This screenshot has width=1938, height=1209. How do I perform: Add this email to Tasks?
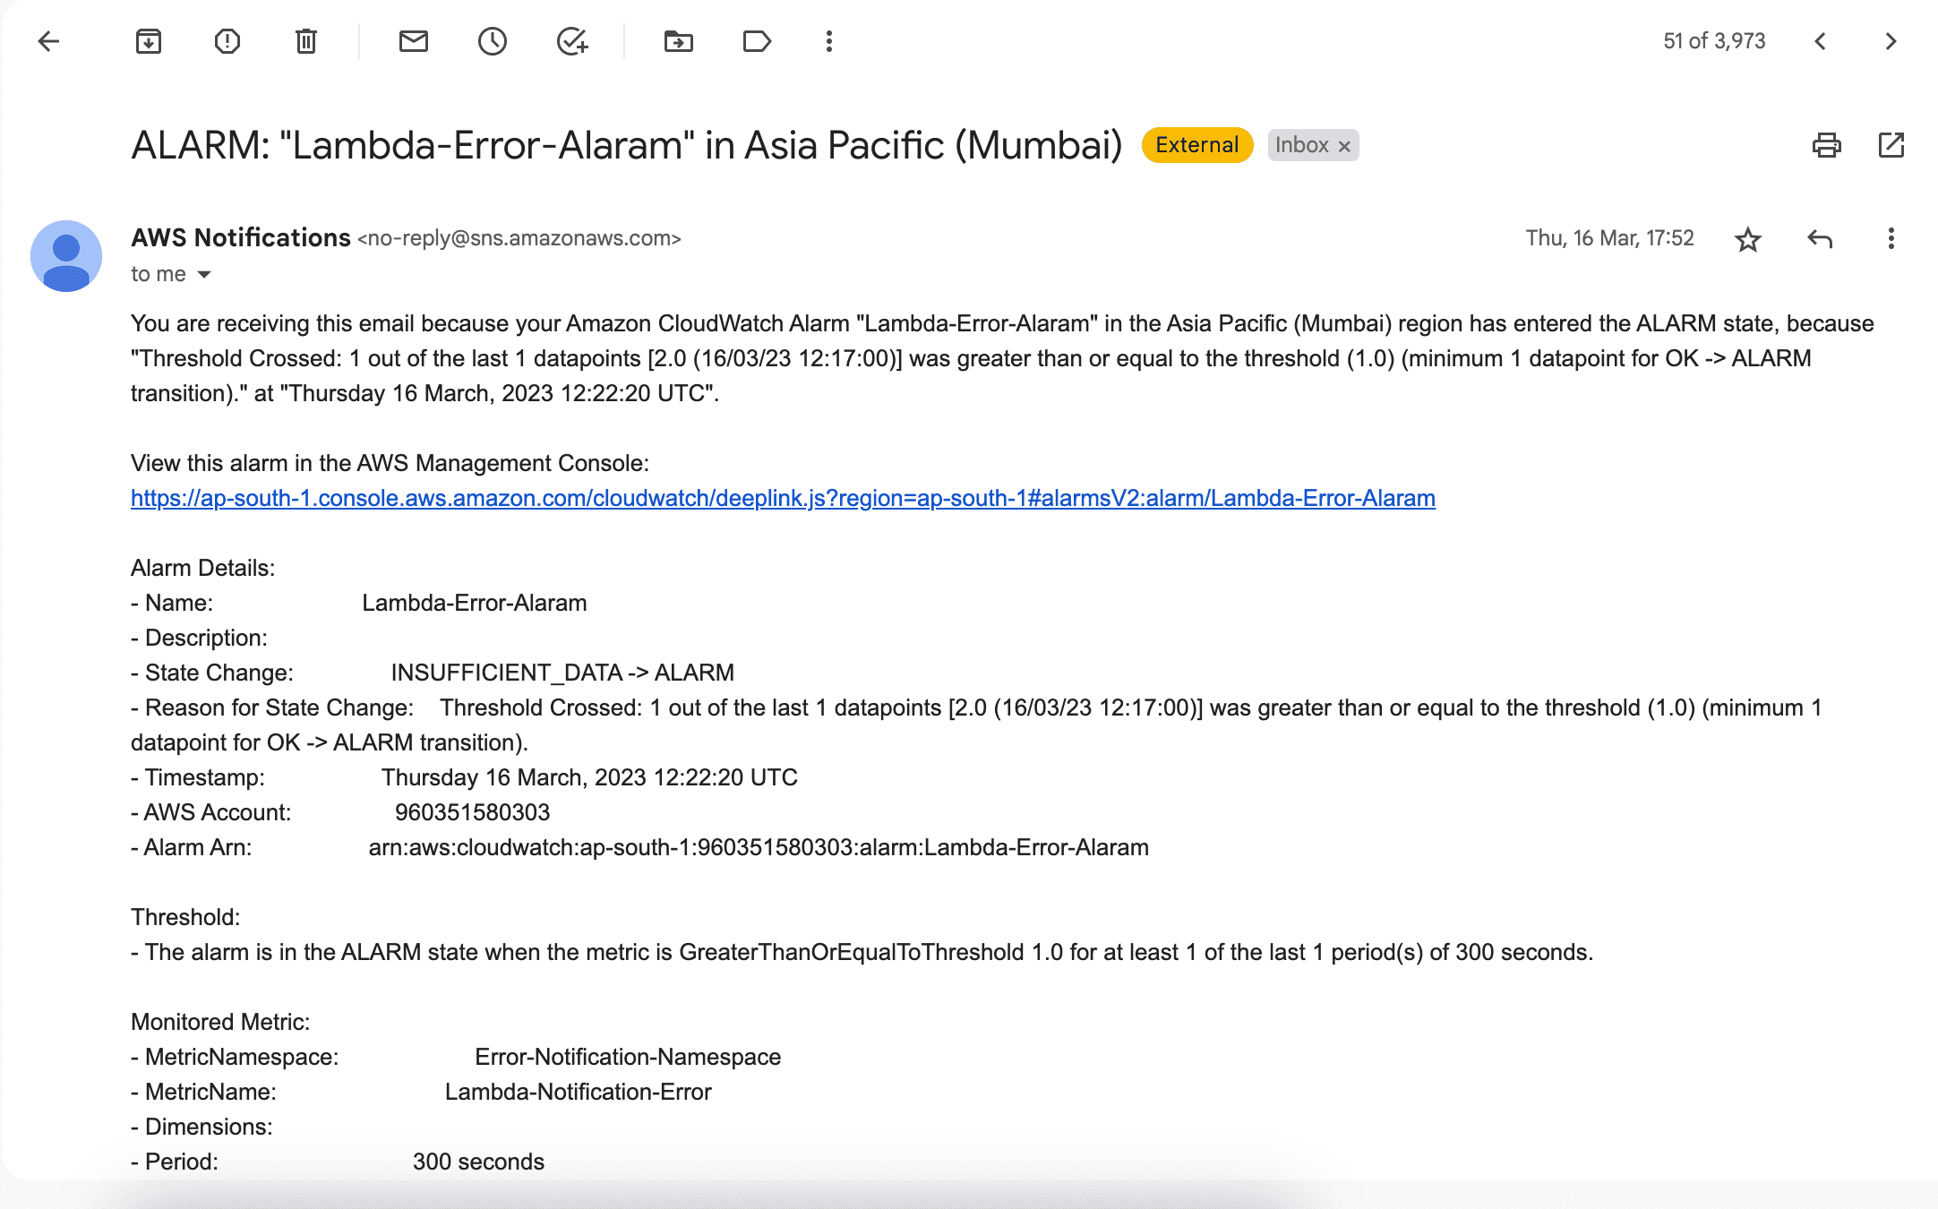[572, 41]
